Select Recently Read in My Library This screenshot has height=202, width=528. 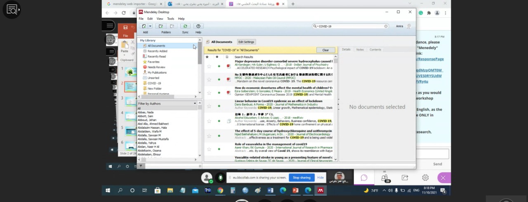(156, 56)
